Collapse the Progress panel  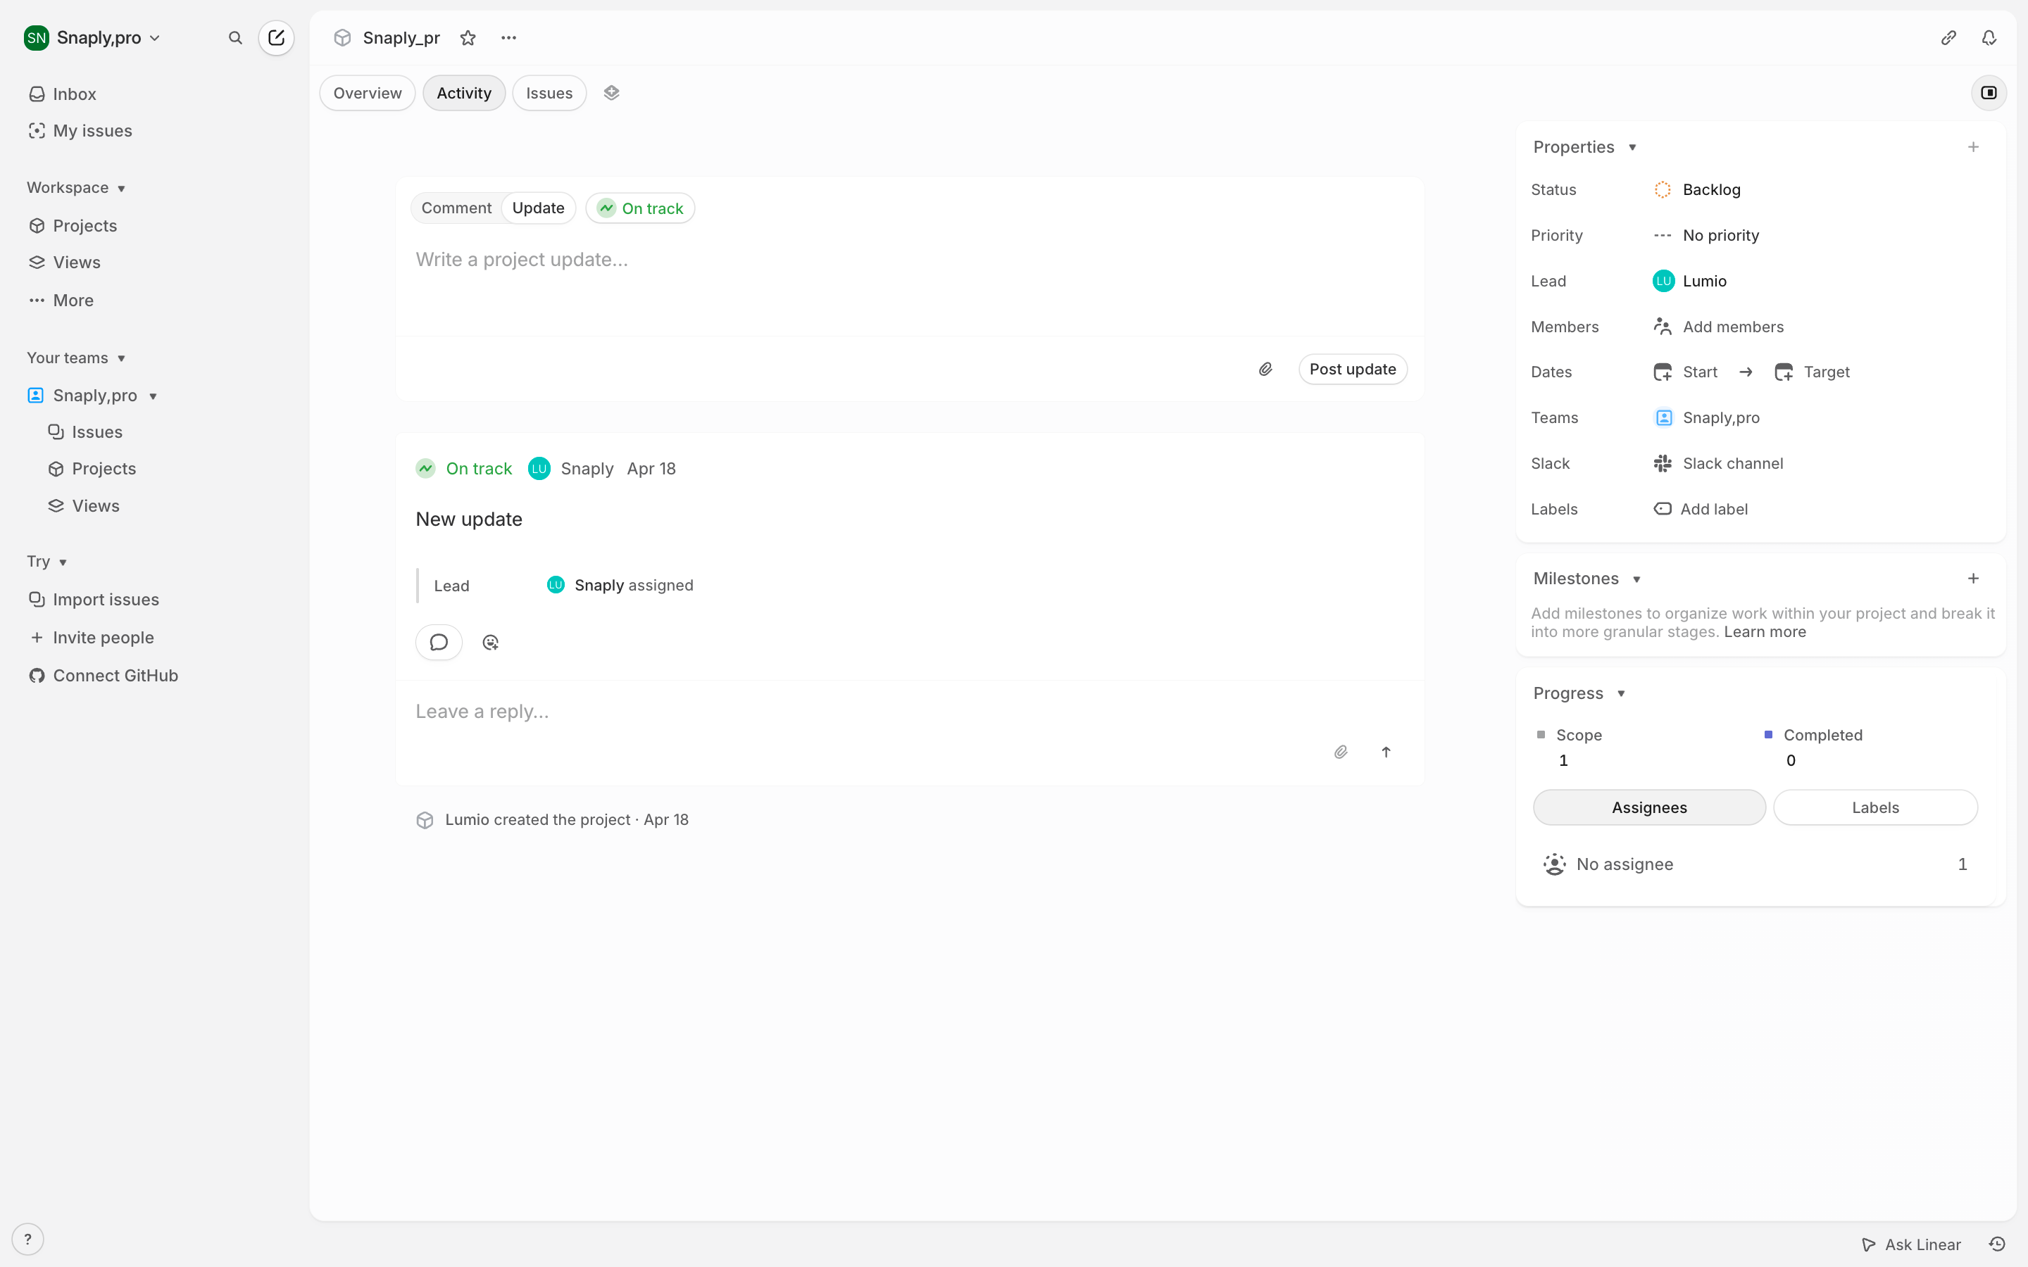point(1579,694)
